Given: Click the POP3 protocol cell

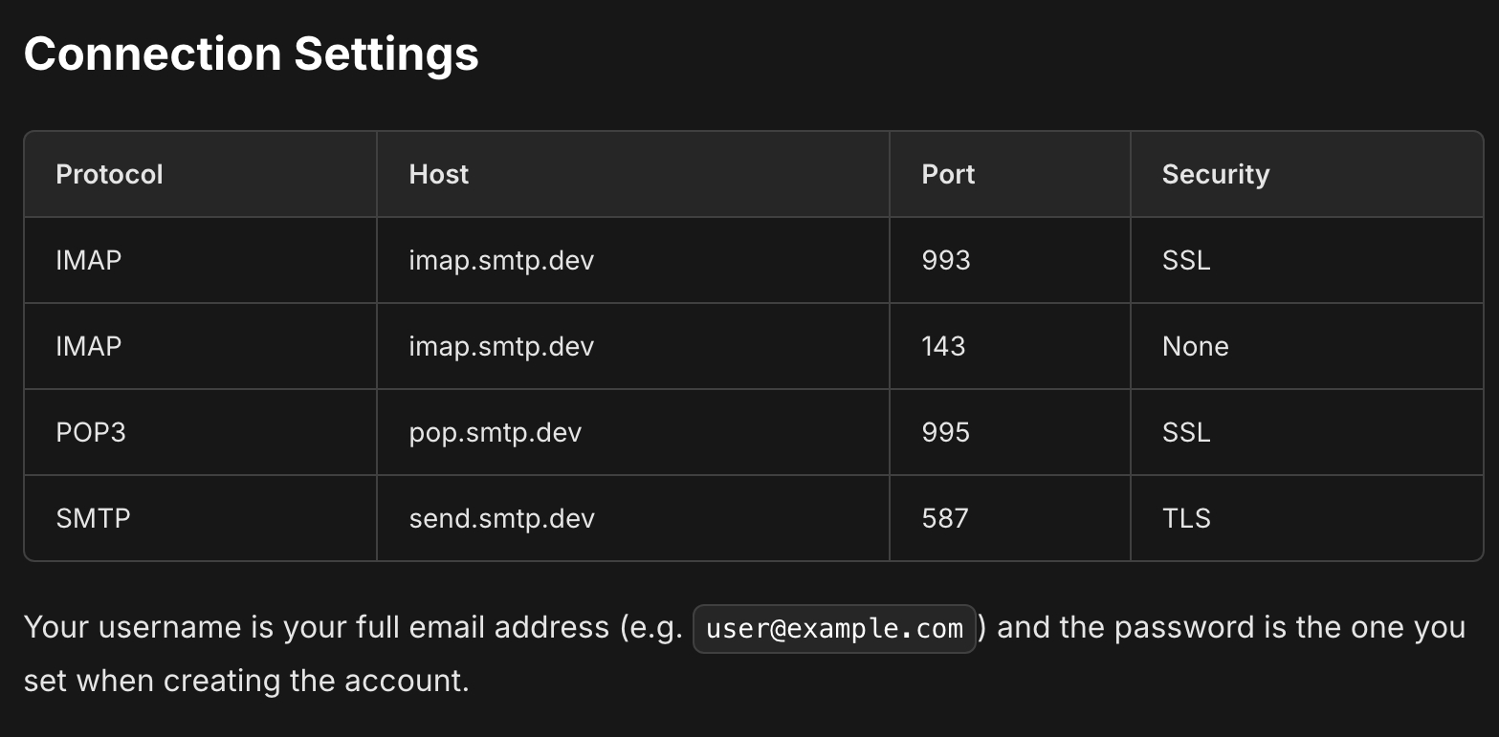Looking at the screenshot, I should coord(91,432).
